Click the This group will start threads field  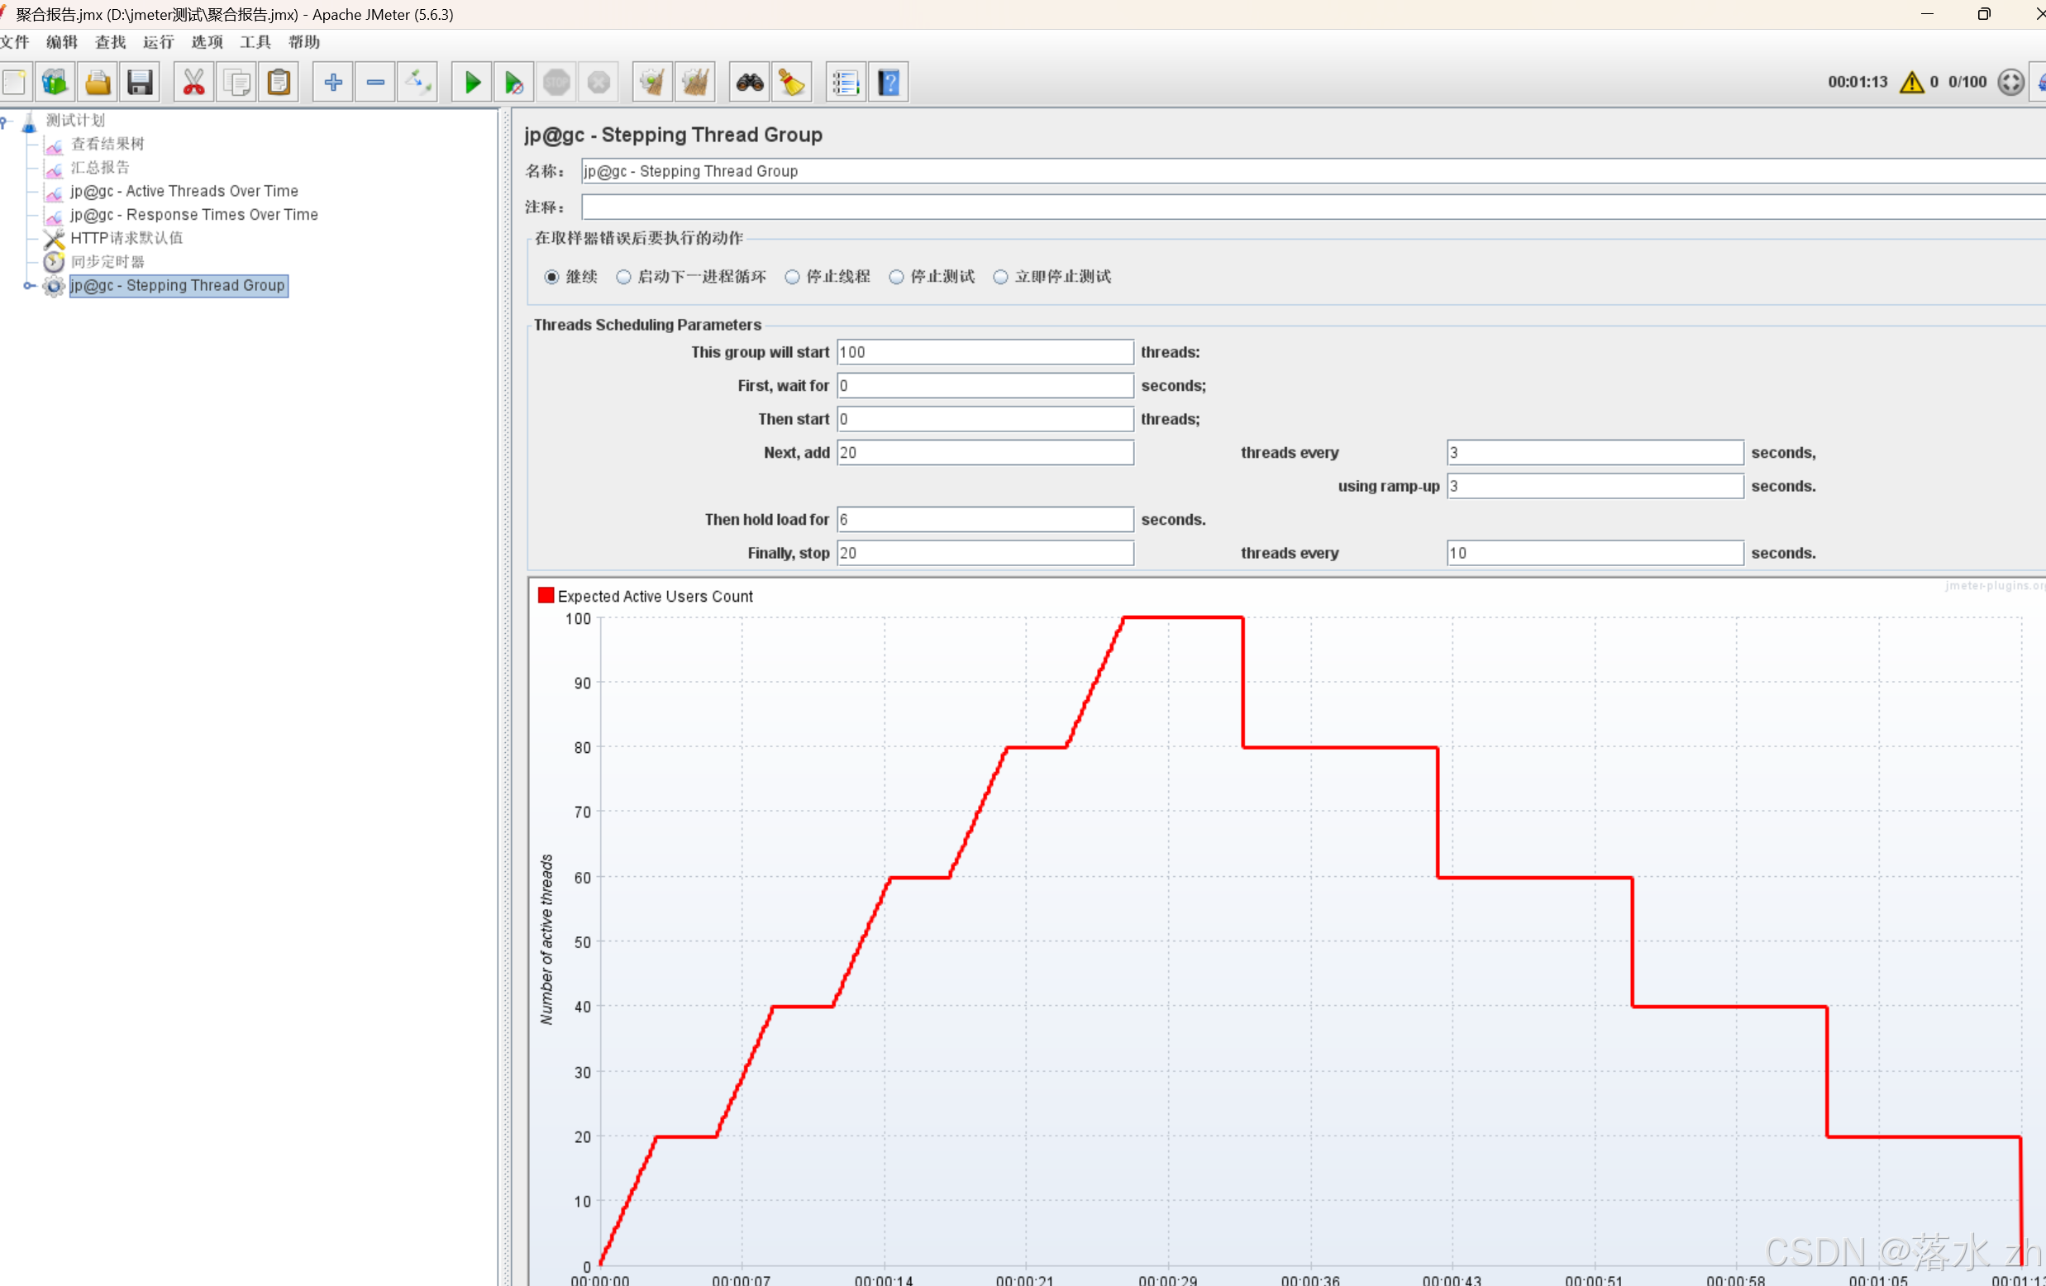click(x=985, y=353)
